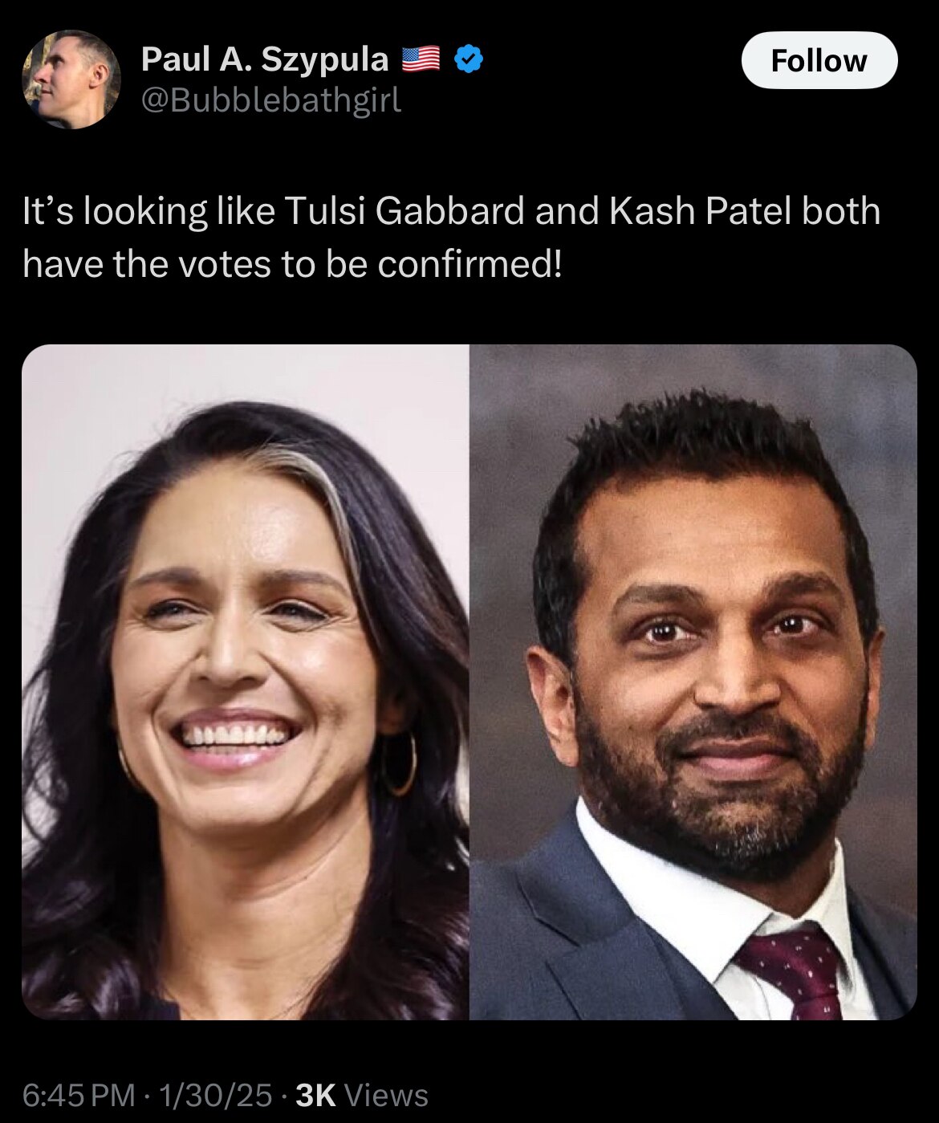Open the left photo of the smiling woman
This screenshot has height=1123, width=939.
pyautogui.click(x=245, y=682)
